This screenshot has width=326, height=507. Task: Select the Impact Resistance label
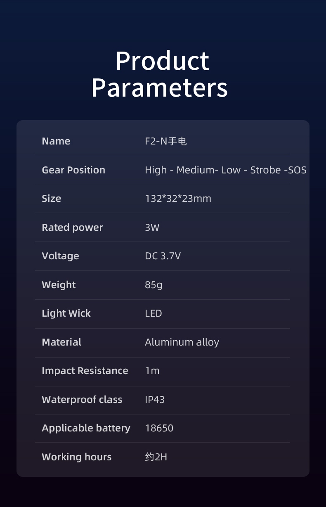[85, 371]
